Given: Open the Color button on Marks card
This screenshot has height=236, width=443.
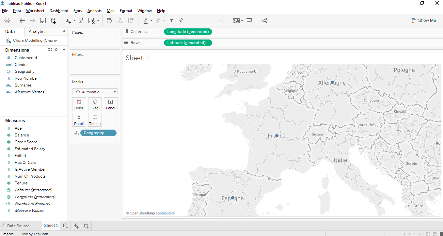Looking at the screenshot, I should point(79,104).
